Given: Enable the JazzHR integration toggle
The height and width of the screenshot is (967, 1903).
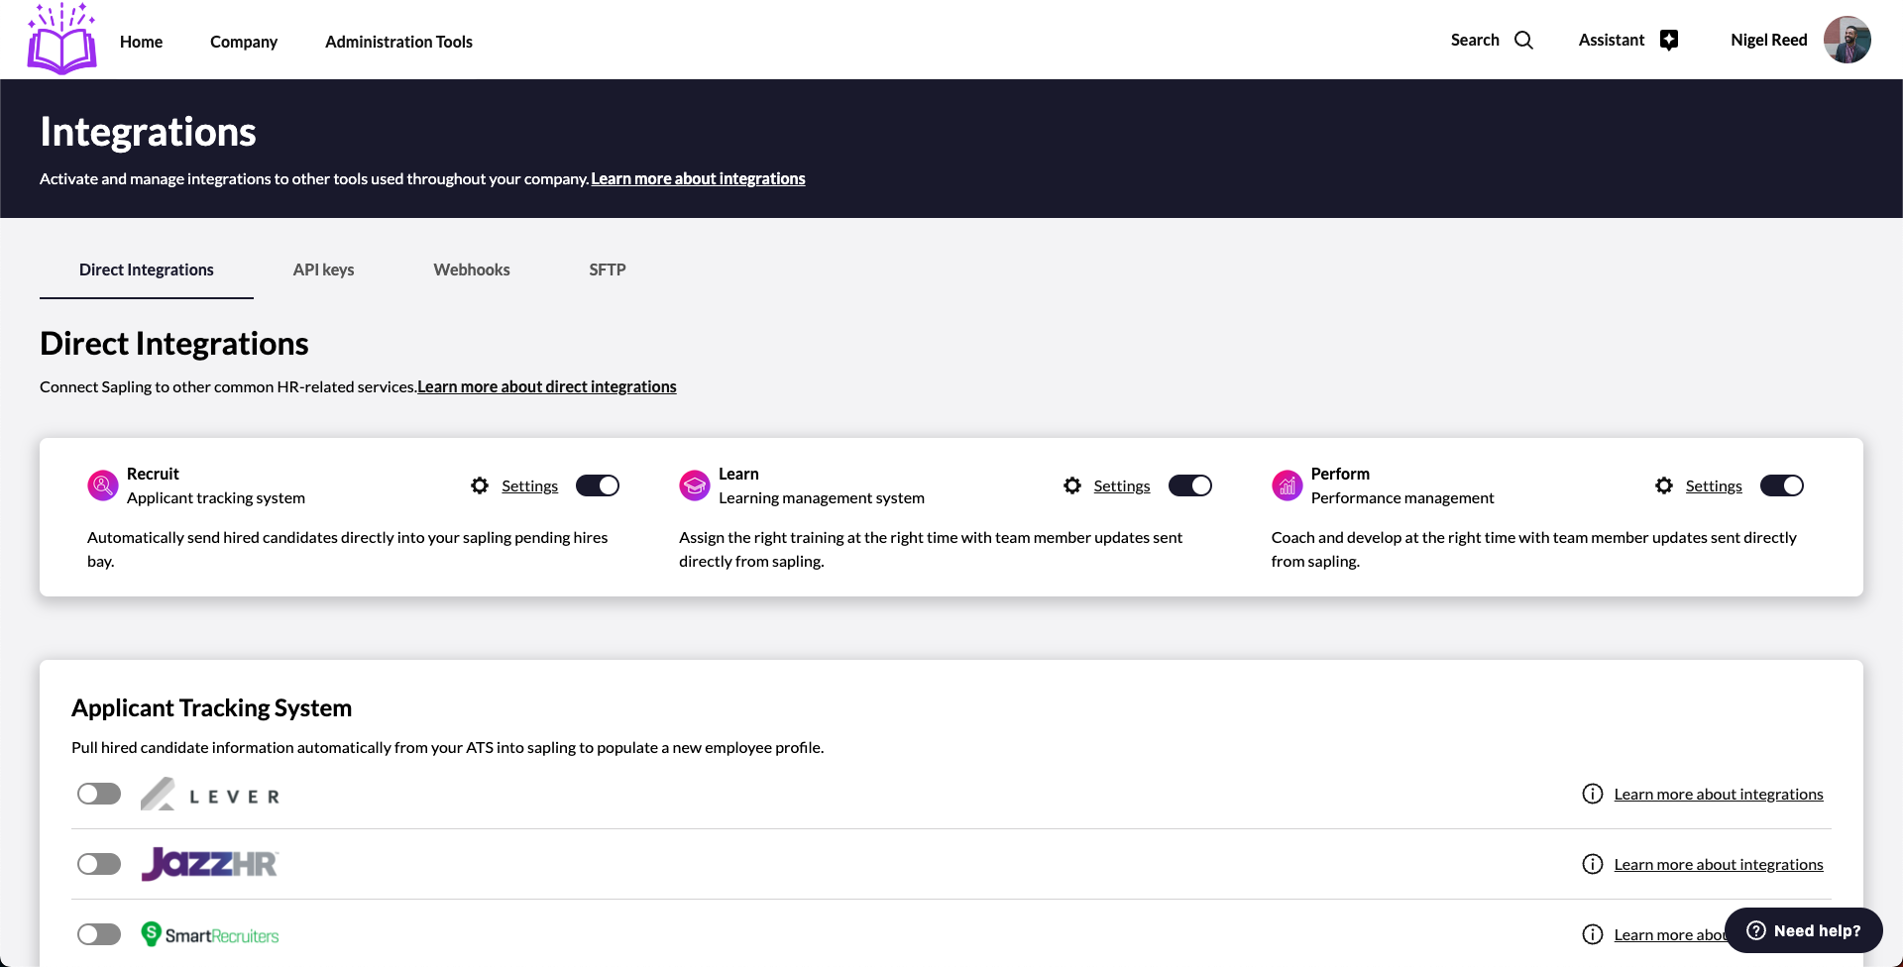Looking at the screenshot, I should pos(99,864).
